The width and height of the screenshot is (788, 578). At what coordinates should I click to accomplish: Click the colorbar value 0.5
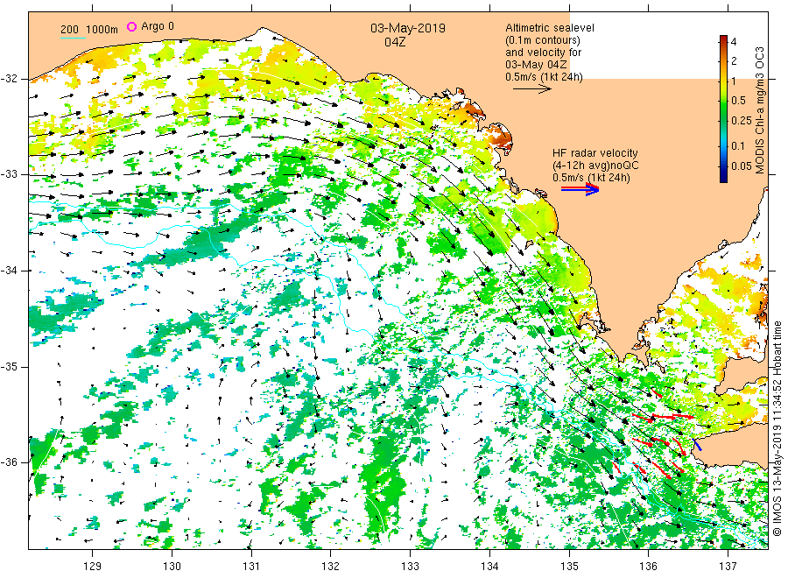pos(738,101)
